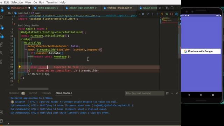Split the editor to the right

[x=172, y=8]
